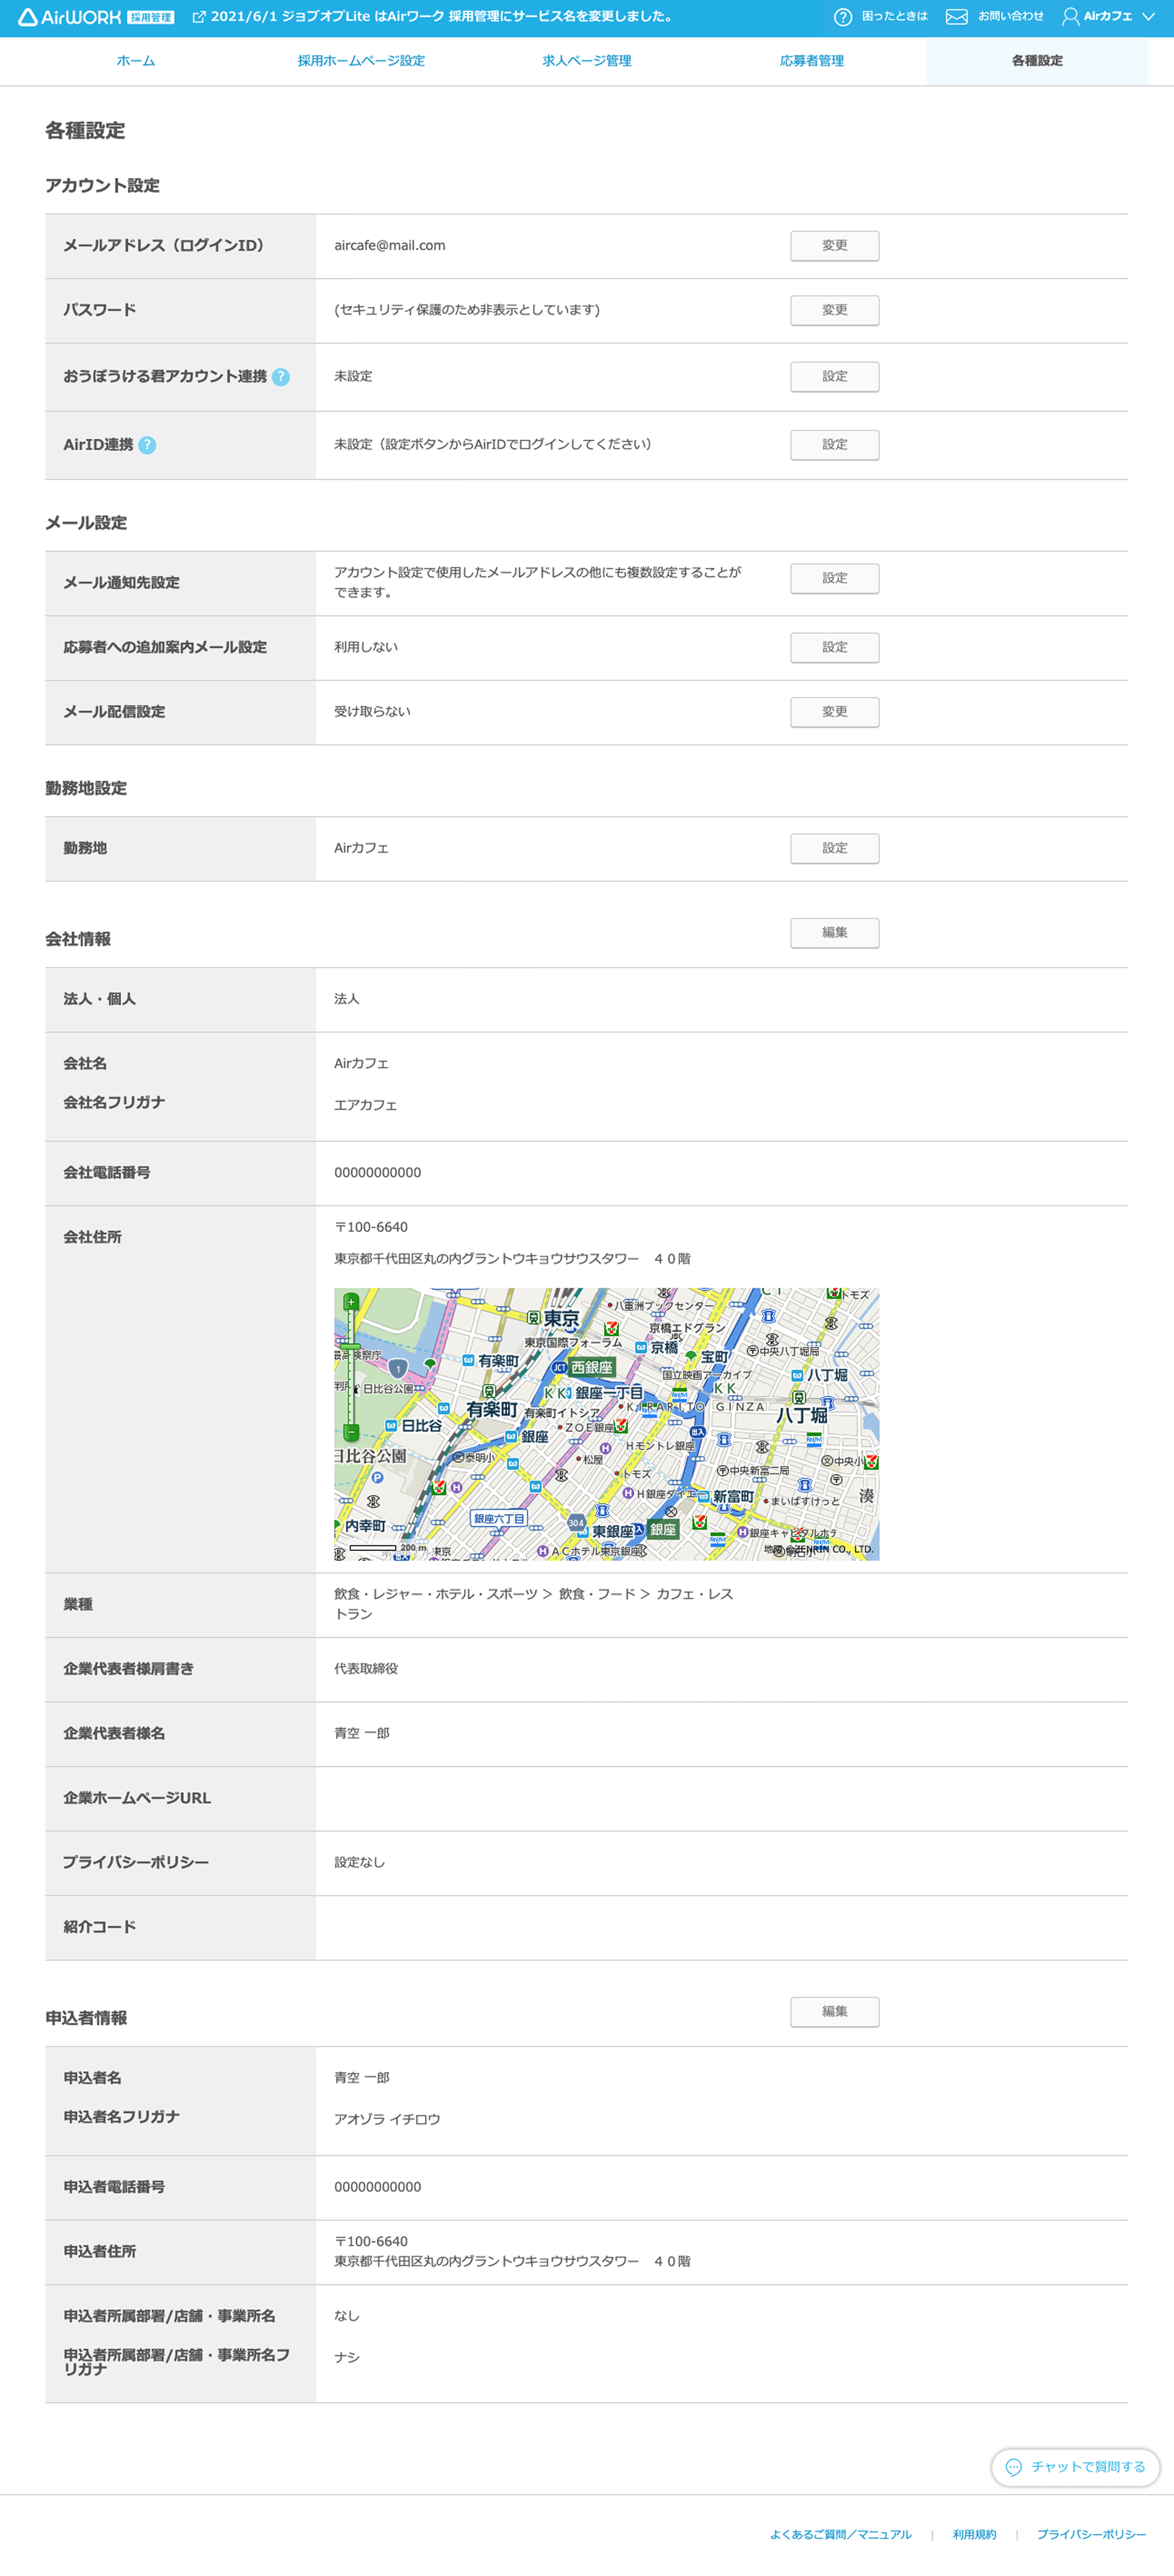Click the 利用しない additional guidance value
Viewport: 1174px width, 2576px height.
pos(366,647)
